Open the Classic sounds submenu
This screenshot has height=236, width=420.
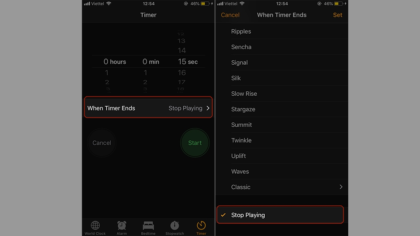pyautogui.click(x=281, y=187)
